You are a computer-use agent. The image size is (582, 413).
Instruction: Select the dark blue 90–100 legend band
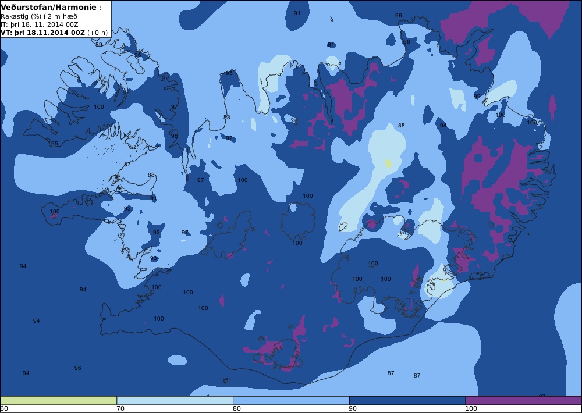[407, 400]
